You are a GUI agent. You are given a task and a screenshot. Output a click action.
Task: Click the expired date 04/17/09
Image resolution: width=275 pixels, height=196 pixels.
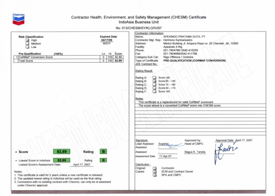pyautogui.click(x=106, y=40)
